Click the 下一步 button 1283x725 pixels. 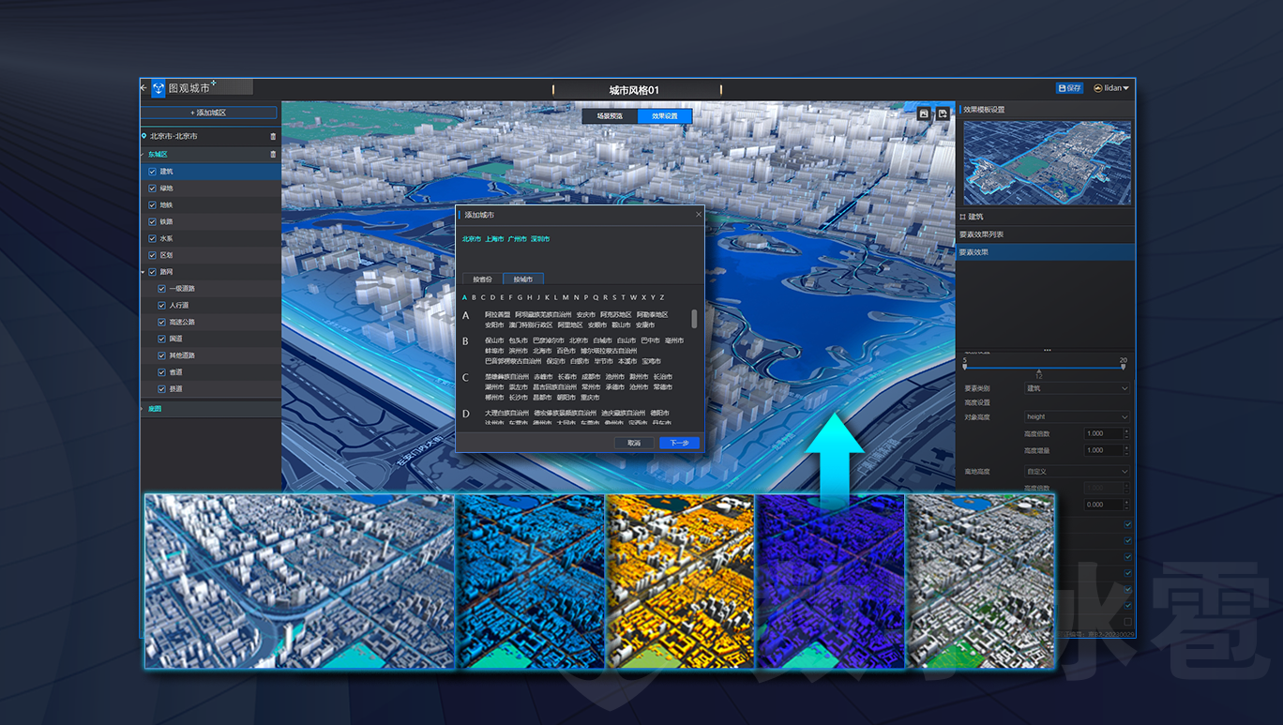(679, 443)
